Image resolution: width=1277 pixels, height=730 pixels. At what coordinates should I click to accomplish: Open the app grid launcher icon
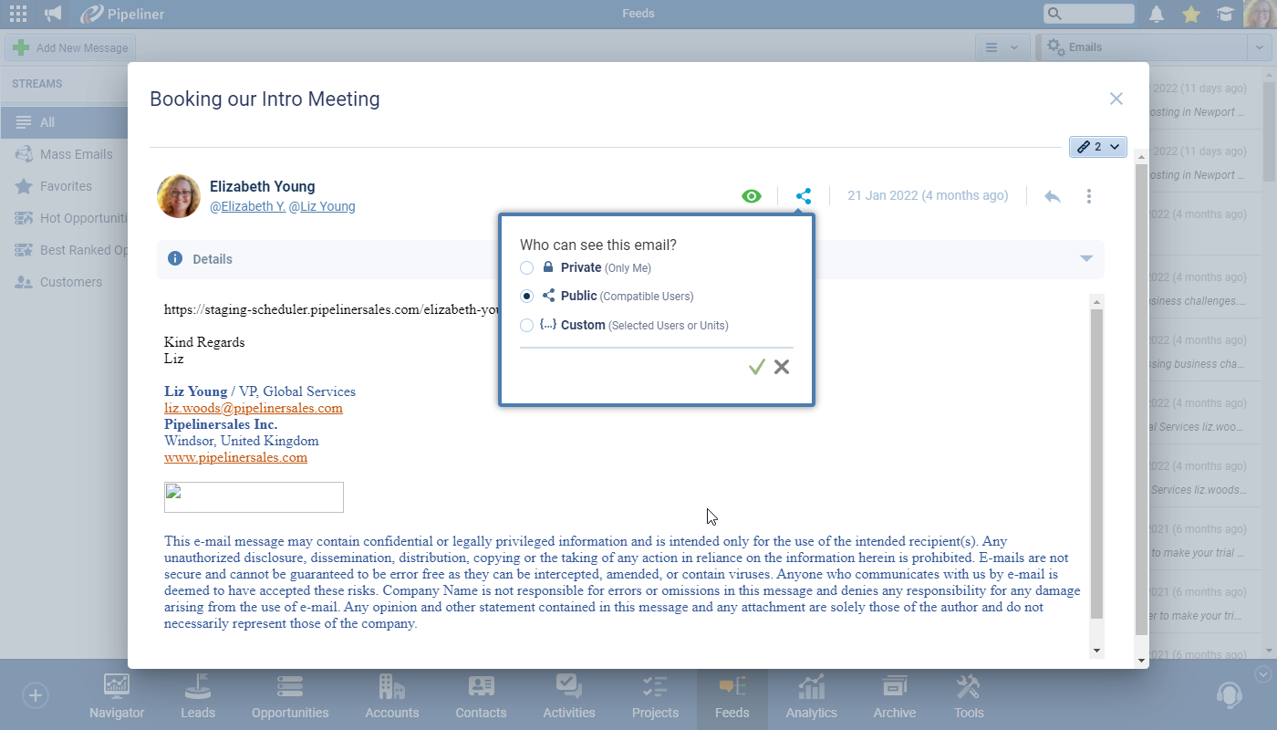tap(18, 14)
